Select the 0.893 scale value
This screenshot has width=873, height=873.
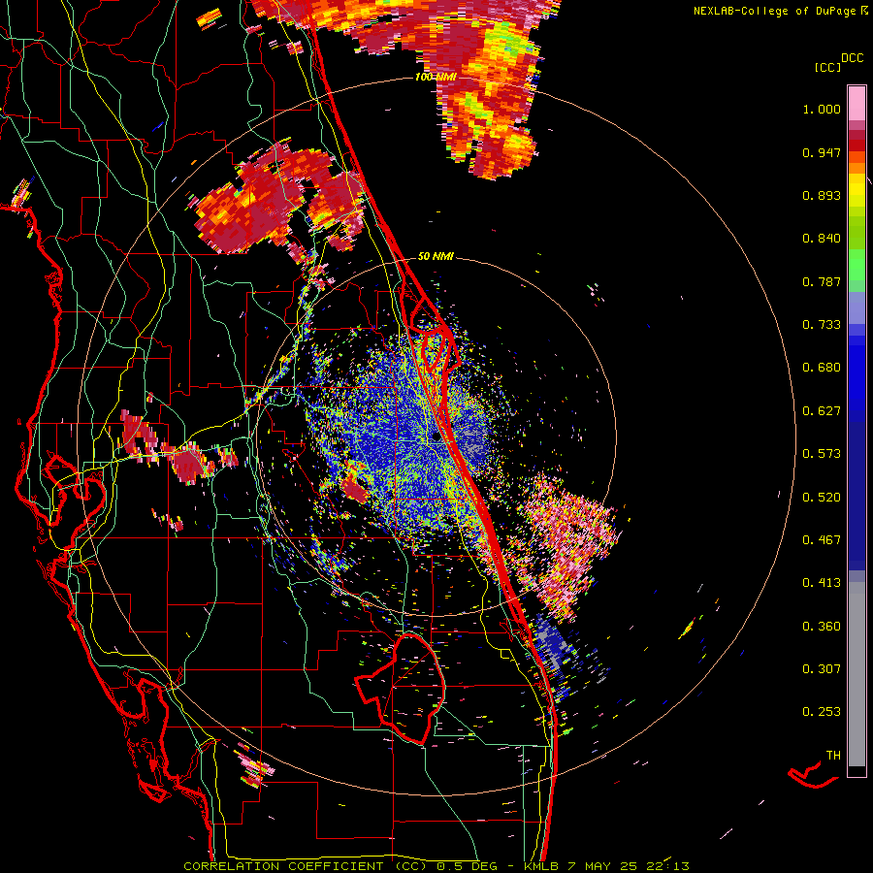pos(822,195)
